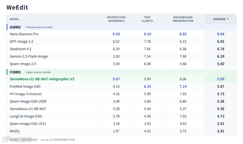Select the Nano-Banana-Pro row
243x144 pixels.
click(122, 34)
